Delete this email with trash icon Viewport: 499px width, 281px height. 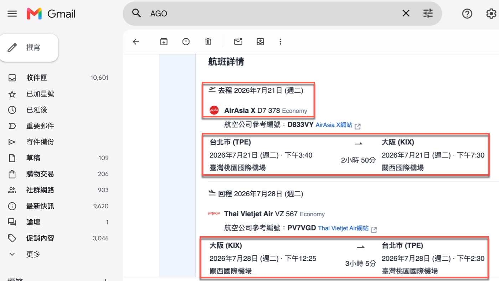pyautogui.click(x=208, y=42)
